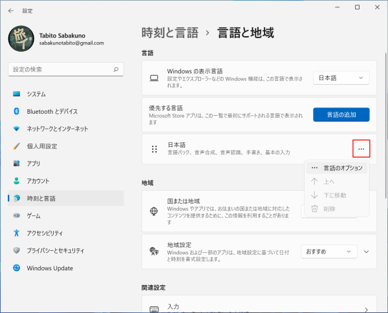Click the 時刻と言語 globe clock icon

point(17,198)
